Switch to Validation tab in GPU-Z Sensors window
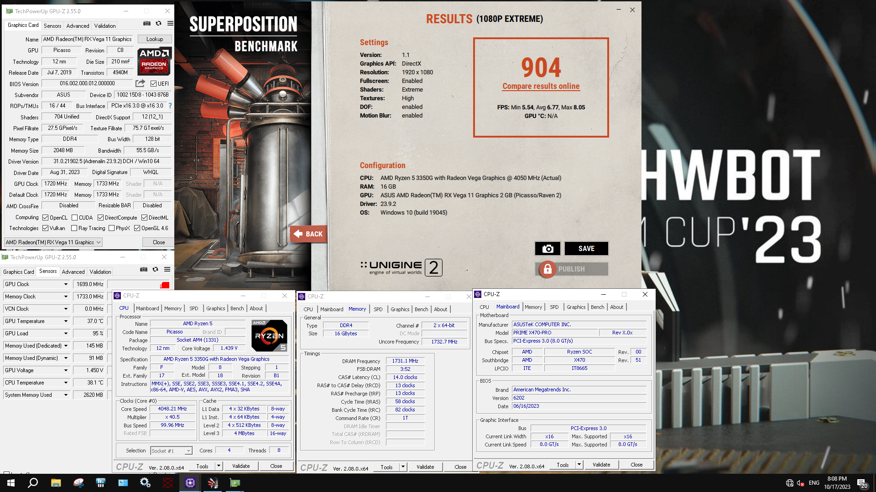876x492 pixels. (x=100, y=272)
